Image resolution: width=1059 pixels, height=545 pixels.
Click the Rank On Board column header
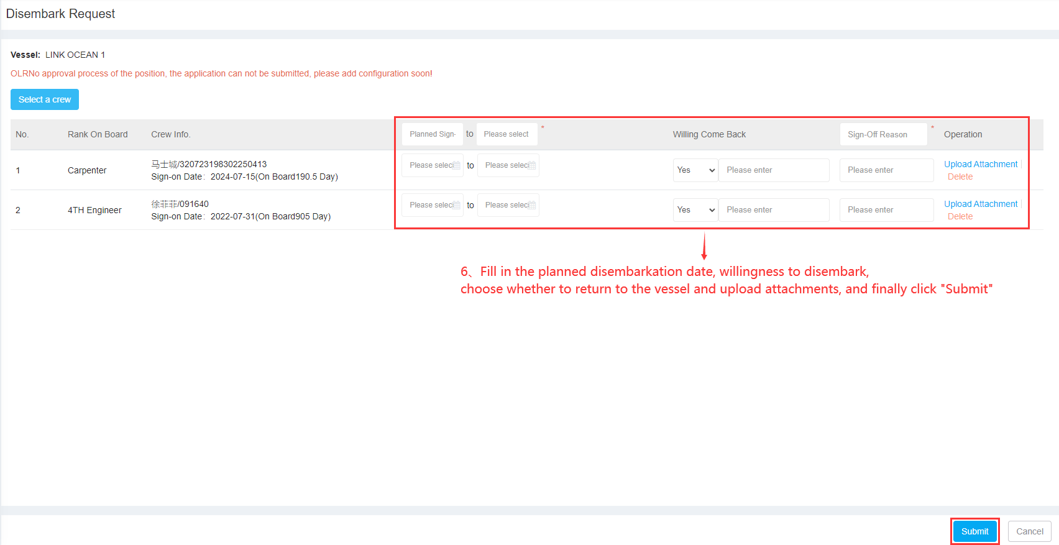pyautogui.click(x=98, y=134)
